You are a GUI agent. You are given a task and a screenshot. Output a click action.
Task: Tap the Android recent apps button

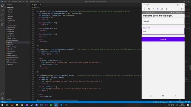click(151, 96)
